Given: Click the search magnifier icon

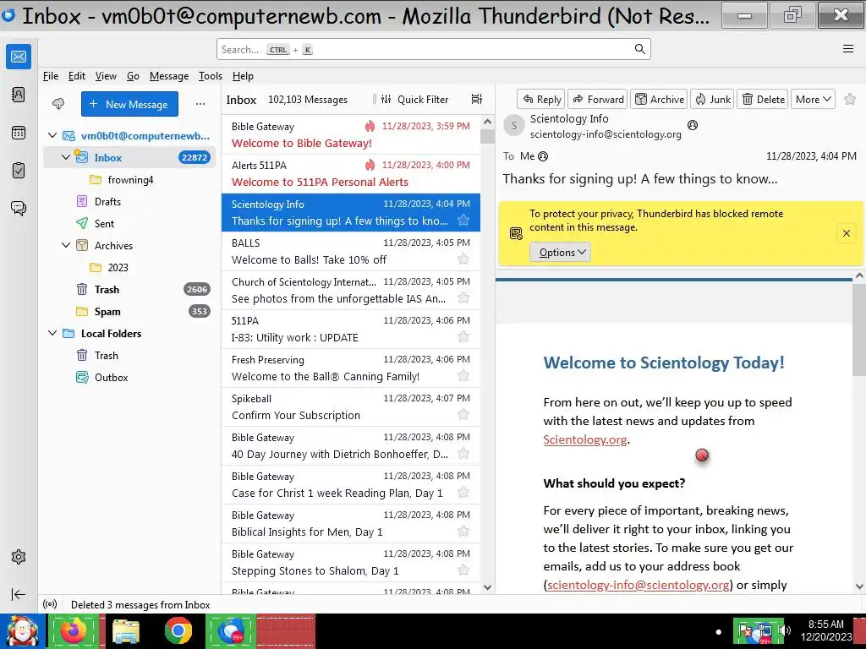Looking at the screenshot, I should tap(639, 49).
